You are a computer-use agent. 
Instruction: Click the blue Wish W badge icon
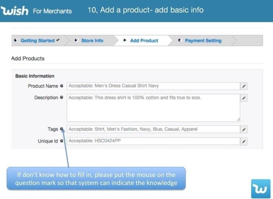261,188
